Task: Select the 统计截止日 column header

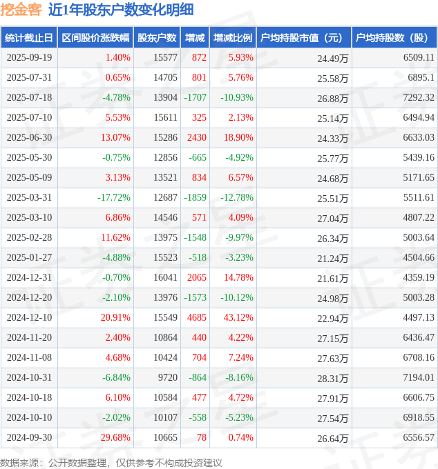Action: [28, 38]
